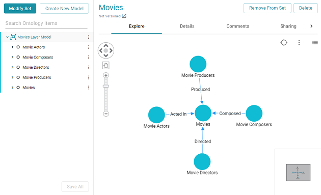Screen dimensions: 321x195
Task: Show more tabs with right chevron
Action: click(x=311, y=26)
